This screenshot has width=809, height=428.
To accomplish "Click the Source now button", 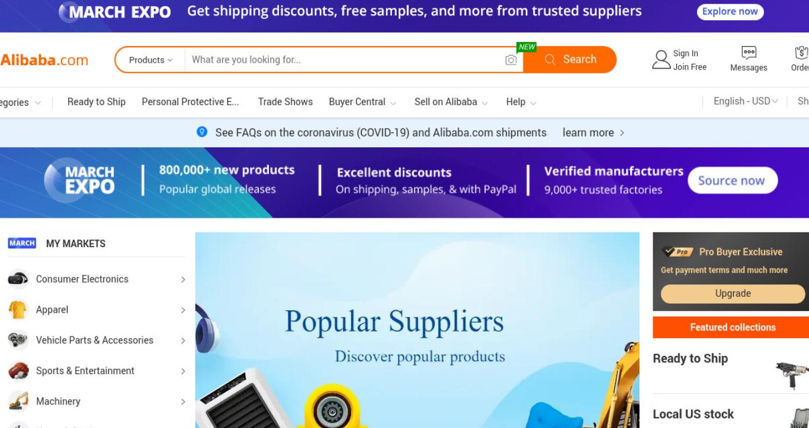I will pos(732,180).
